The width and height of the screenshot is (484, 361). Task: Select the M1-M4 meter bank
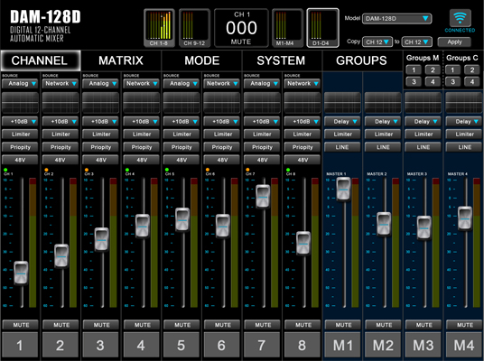coord(287,28)
